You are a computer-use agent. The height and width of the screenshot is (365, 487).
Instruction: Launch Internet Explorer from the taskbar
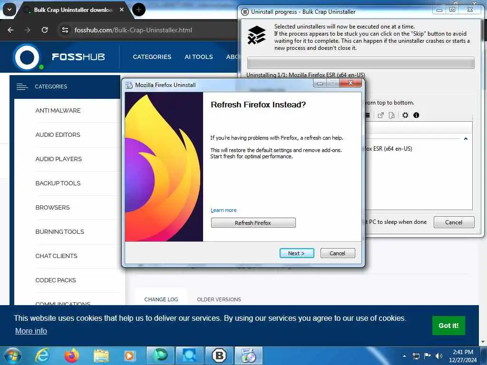(x=42, y=355)
